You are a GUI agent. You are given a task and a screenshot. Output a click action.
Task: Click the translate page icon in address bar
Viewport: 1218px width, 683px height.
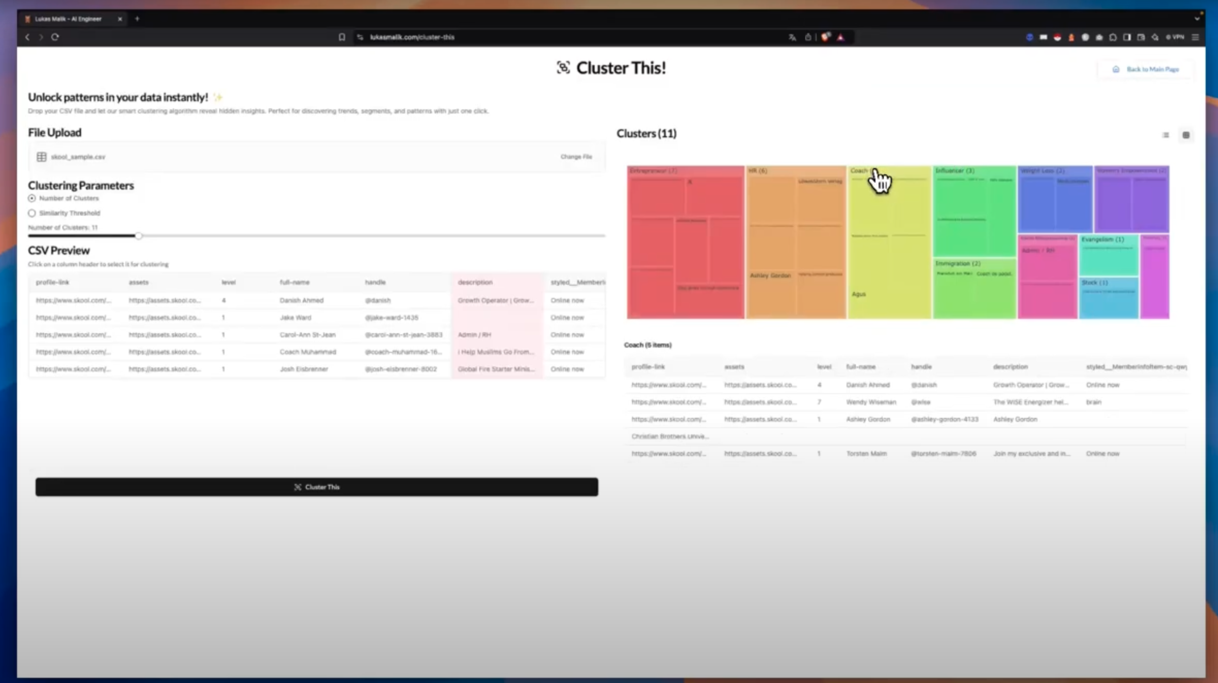point(792,37)
